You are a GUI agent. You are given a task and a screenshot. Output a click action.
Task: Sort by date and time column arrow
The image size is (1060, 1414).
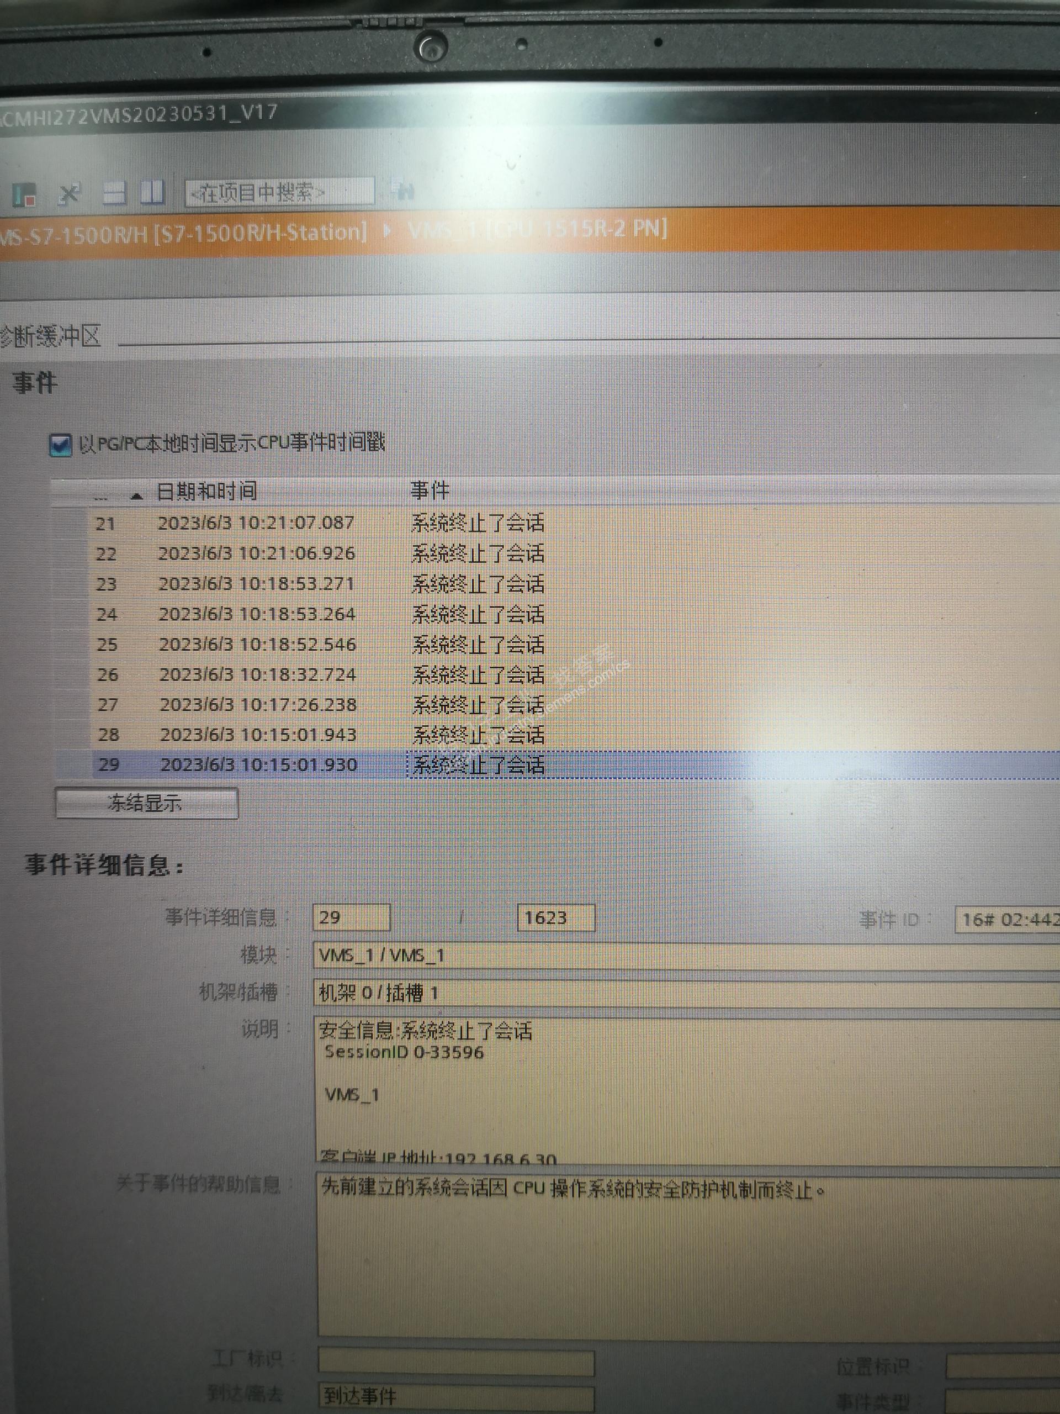point(137,495)
